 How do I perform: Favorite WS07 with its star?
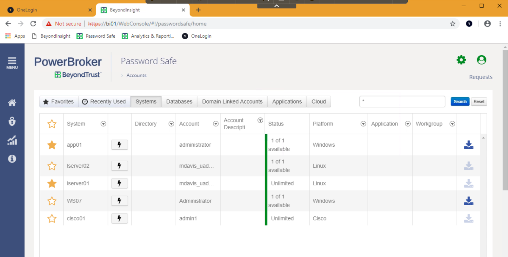(52, 201)
